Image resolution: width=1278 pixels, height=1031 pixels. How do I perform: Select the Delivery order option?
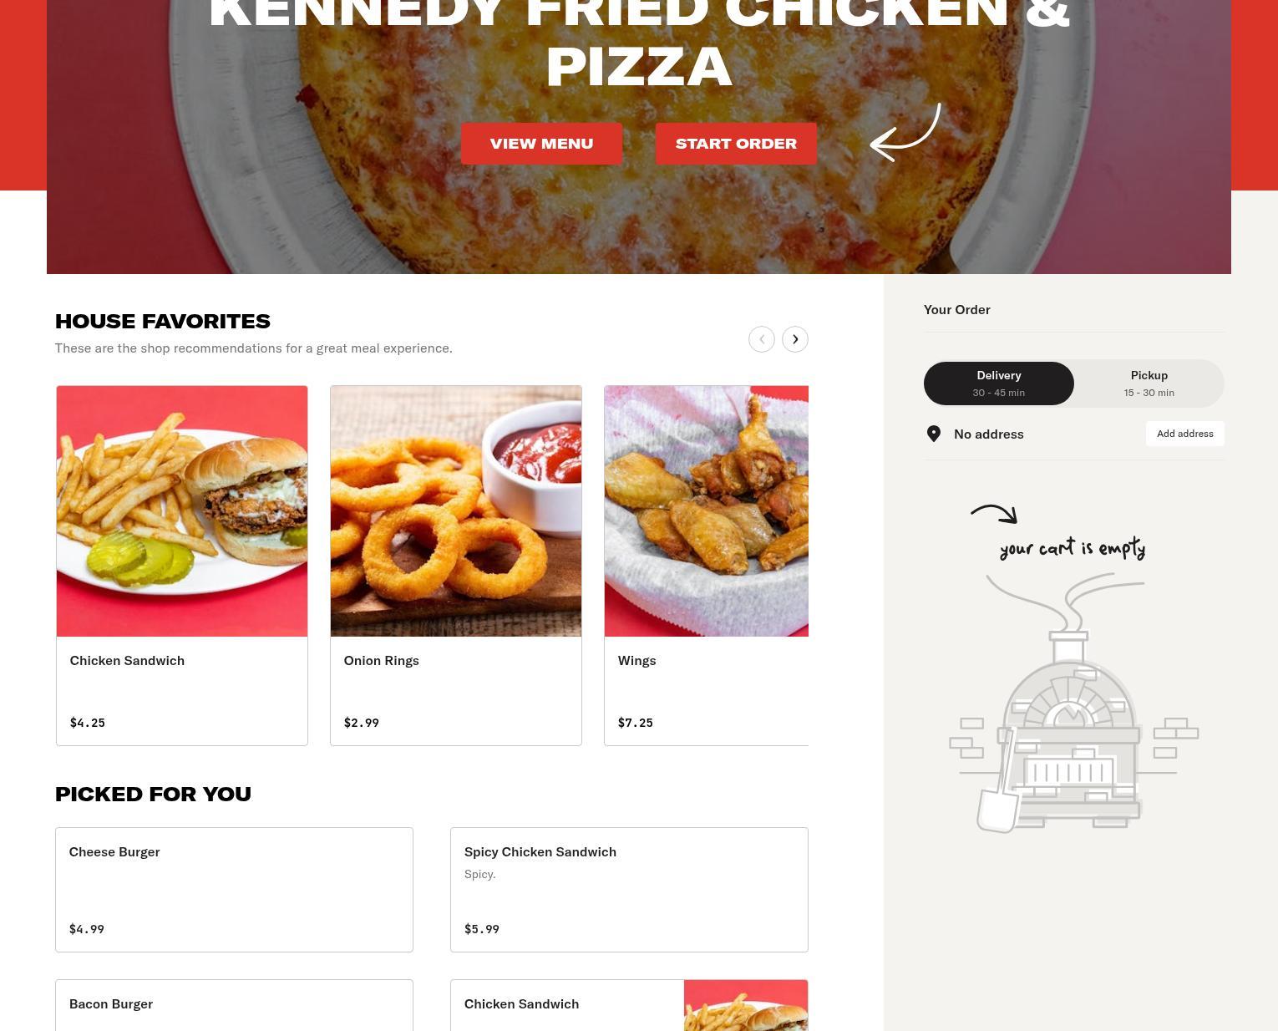coord(999,383)
